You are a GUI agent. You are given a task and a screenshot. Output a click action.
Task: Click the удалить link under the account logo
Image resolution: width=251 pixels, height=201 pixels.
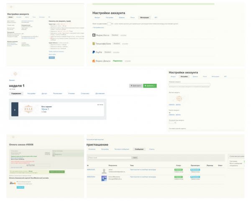click(178, 105)
